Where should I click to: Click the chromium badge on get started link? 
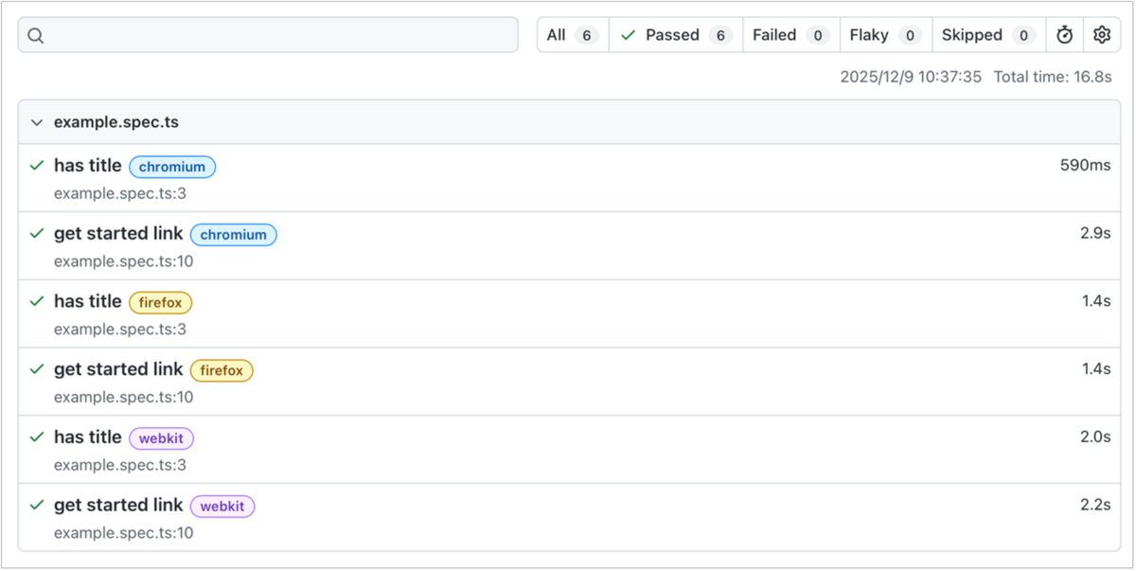pyautogui.click(x=234, y=235)
